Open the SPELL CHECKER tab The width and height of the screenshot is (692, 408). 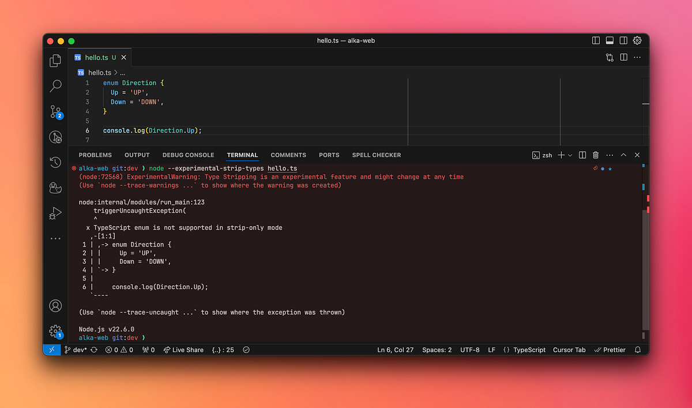tap(376, 155)
